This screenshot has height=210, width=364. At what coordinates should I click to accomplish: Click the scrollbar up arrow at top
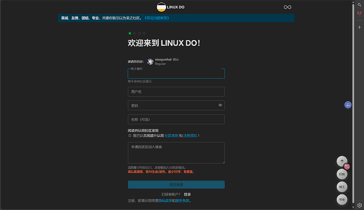(x=353, y=2)
